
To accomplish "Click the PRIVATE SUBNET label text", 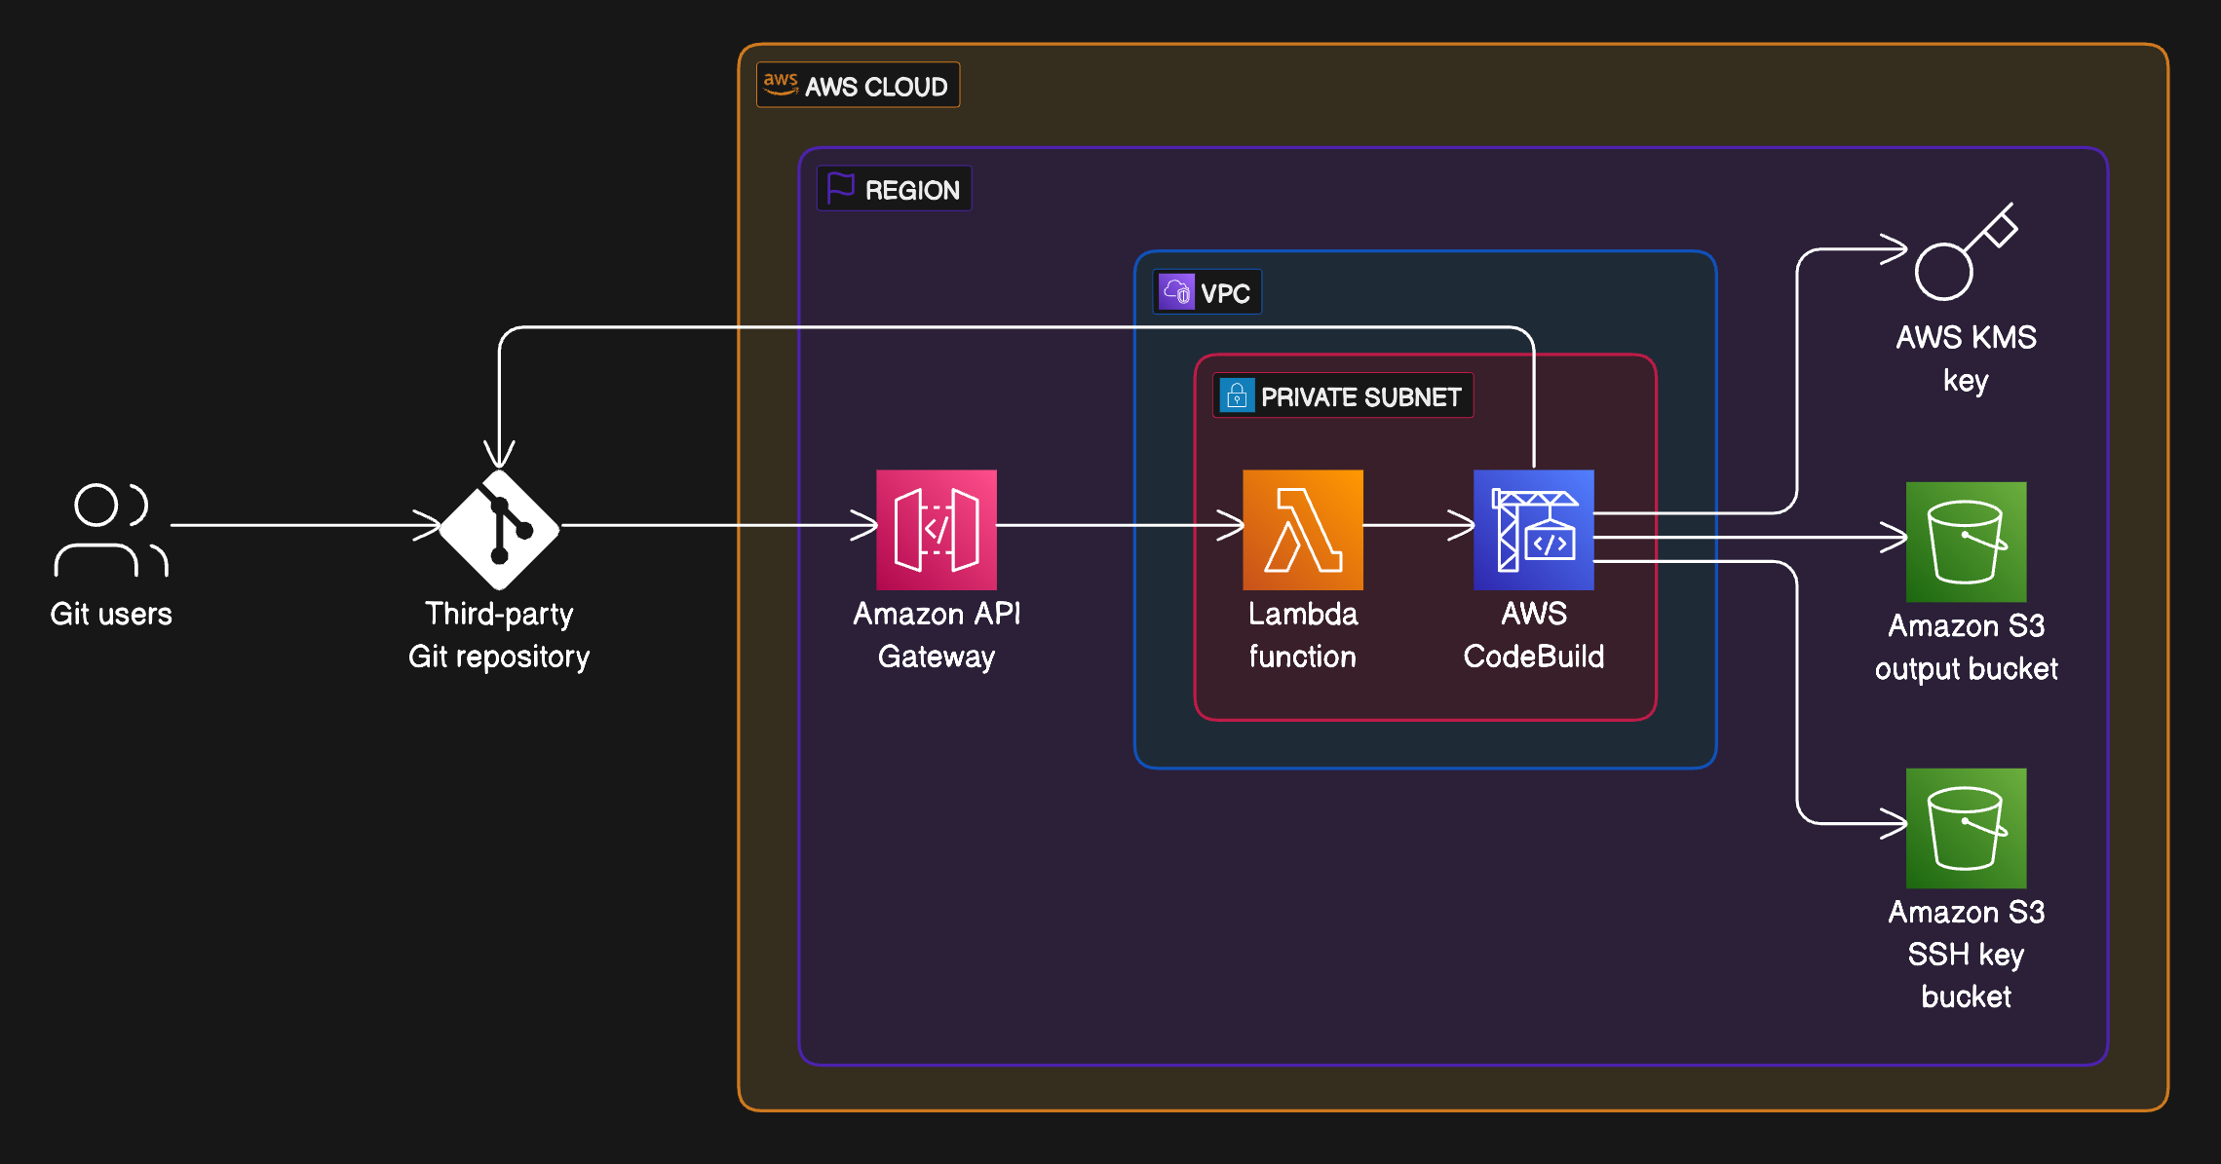I will pos(1361,395).
